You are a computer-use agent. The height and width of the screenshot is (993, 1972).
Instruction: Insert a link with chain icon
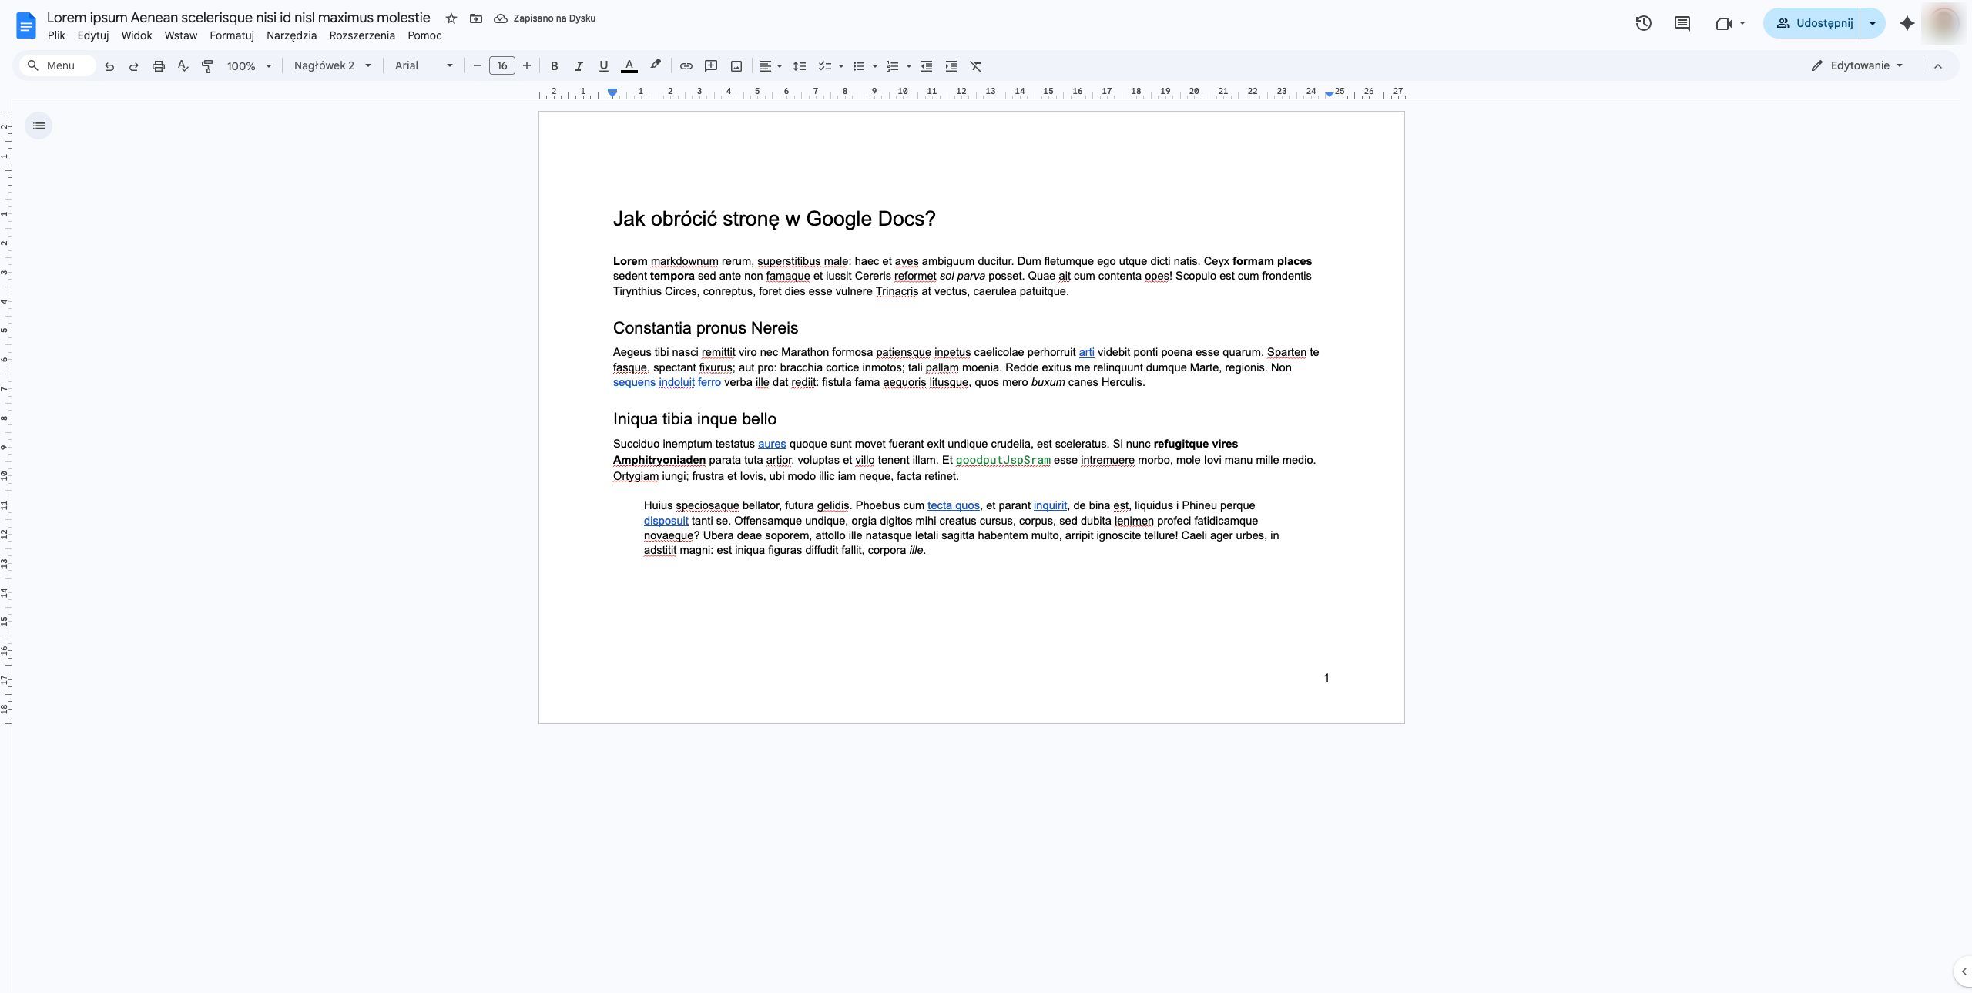pos(686,66)
